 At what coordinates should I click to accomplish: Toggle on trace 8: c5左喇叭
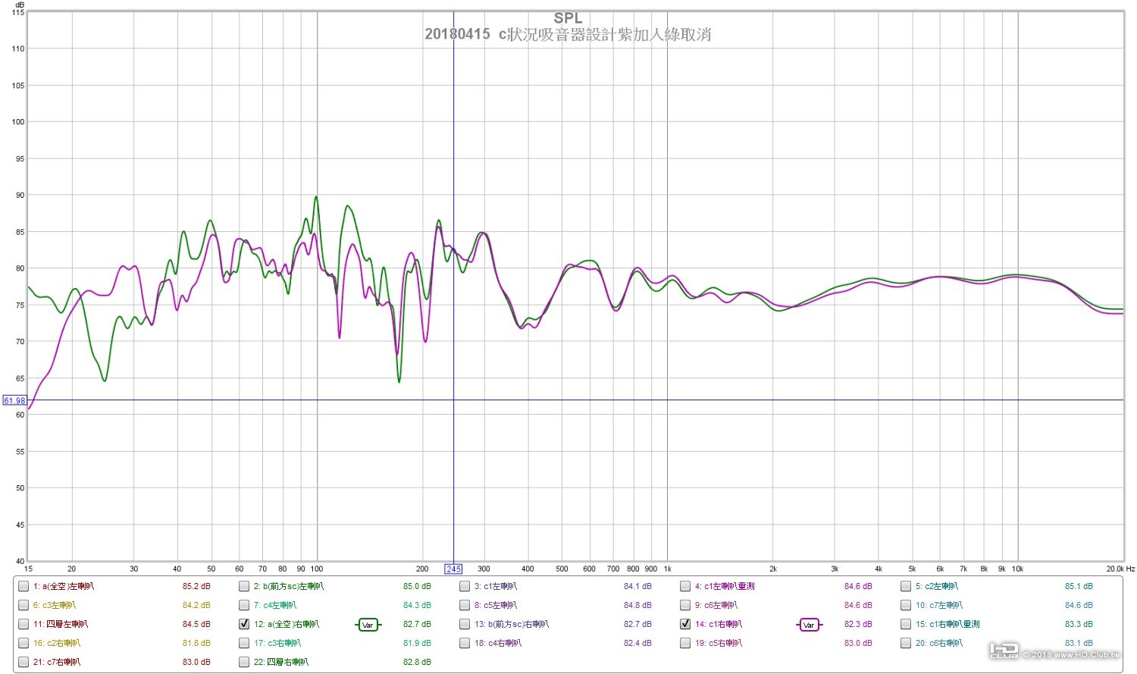(x=465, y=605)
